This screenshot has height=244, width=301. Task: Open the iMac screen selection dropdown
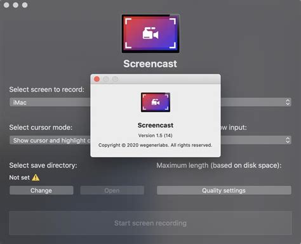pos(50,103)
